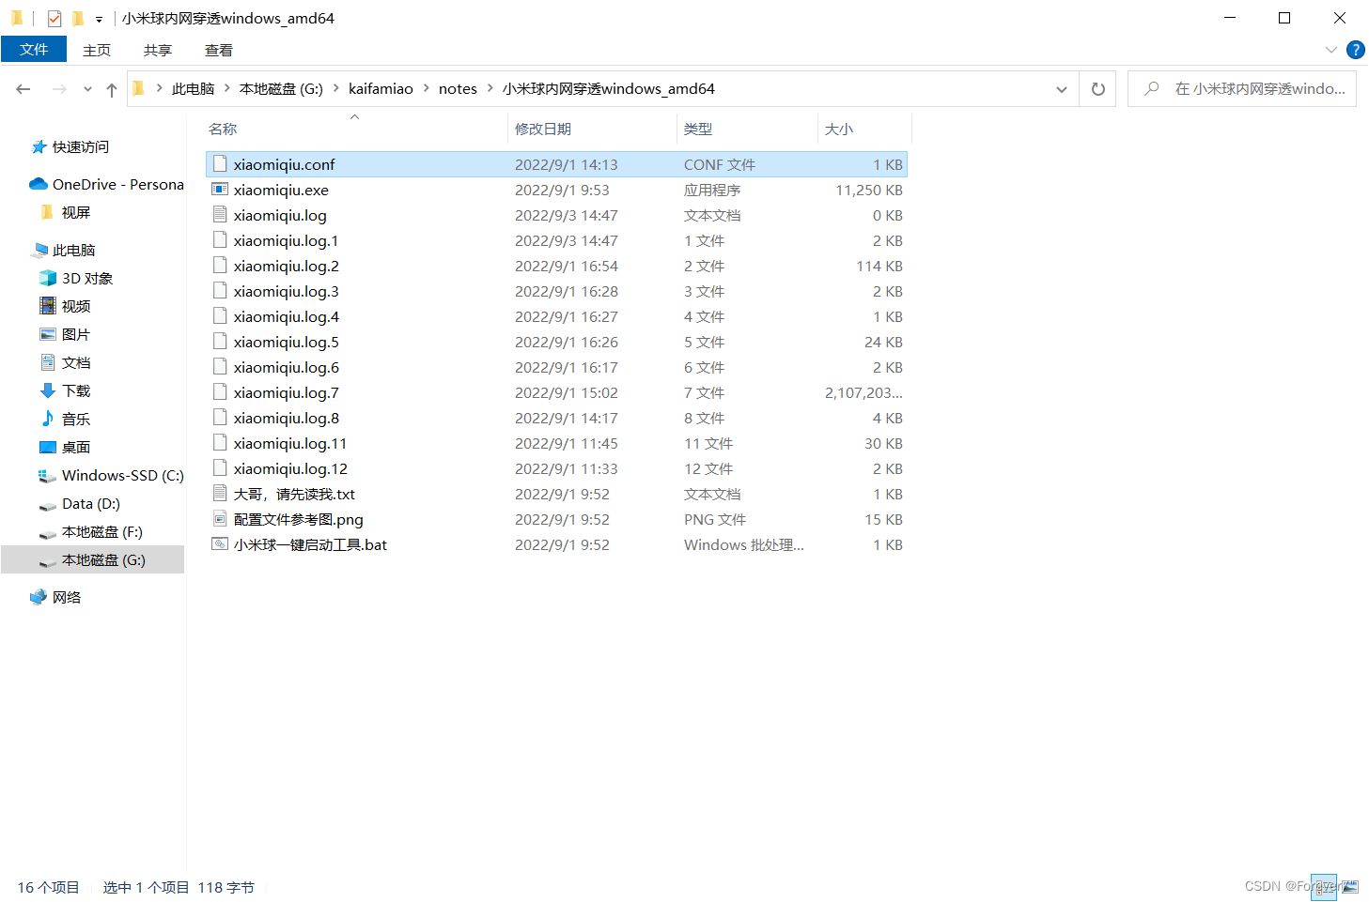Select the xiaomiqiu.exe application icon
The width and height of the screenshot is (1369, 902).
pyautogui.click(x=220, y=190)
